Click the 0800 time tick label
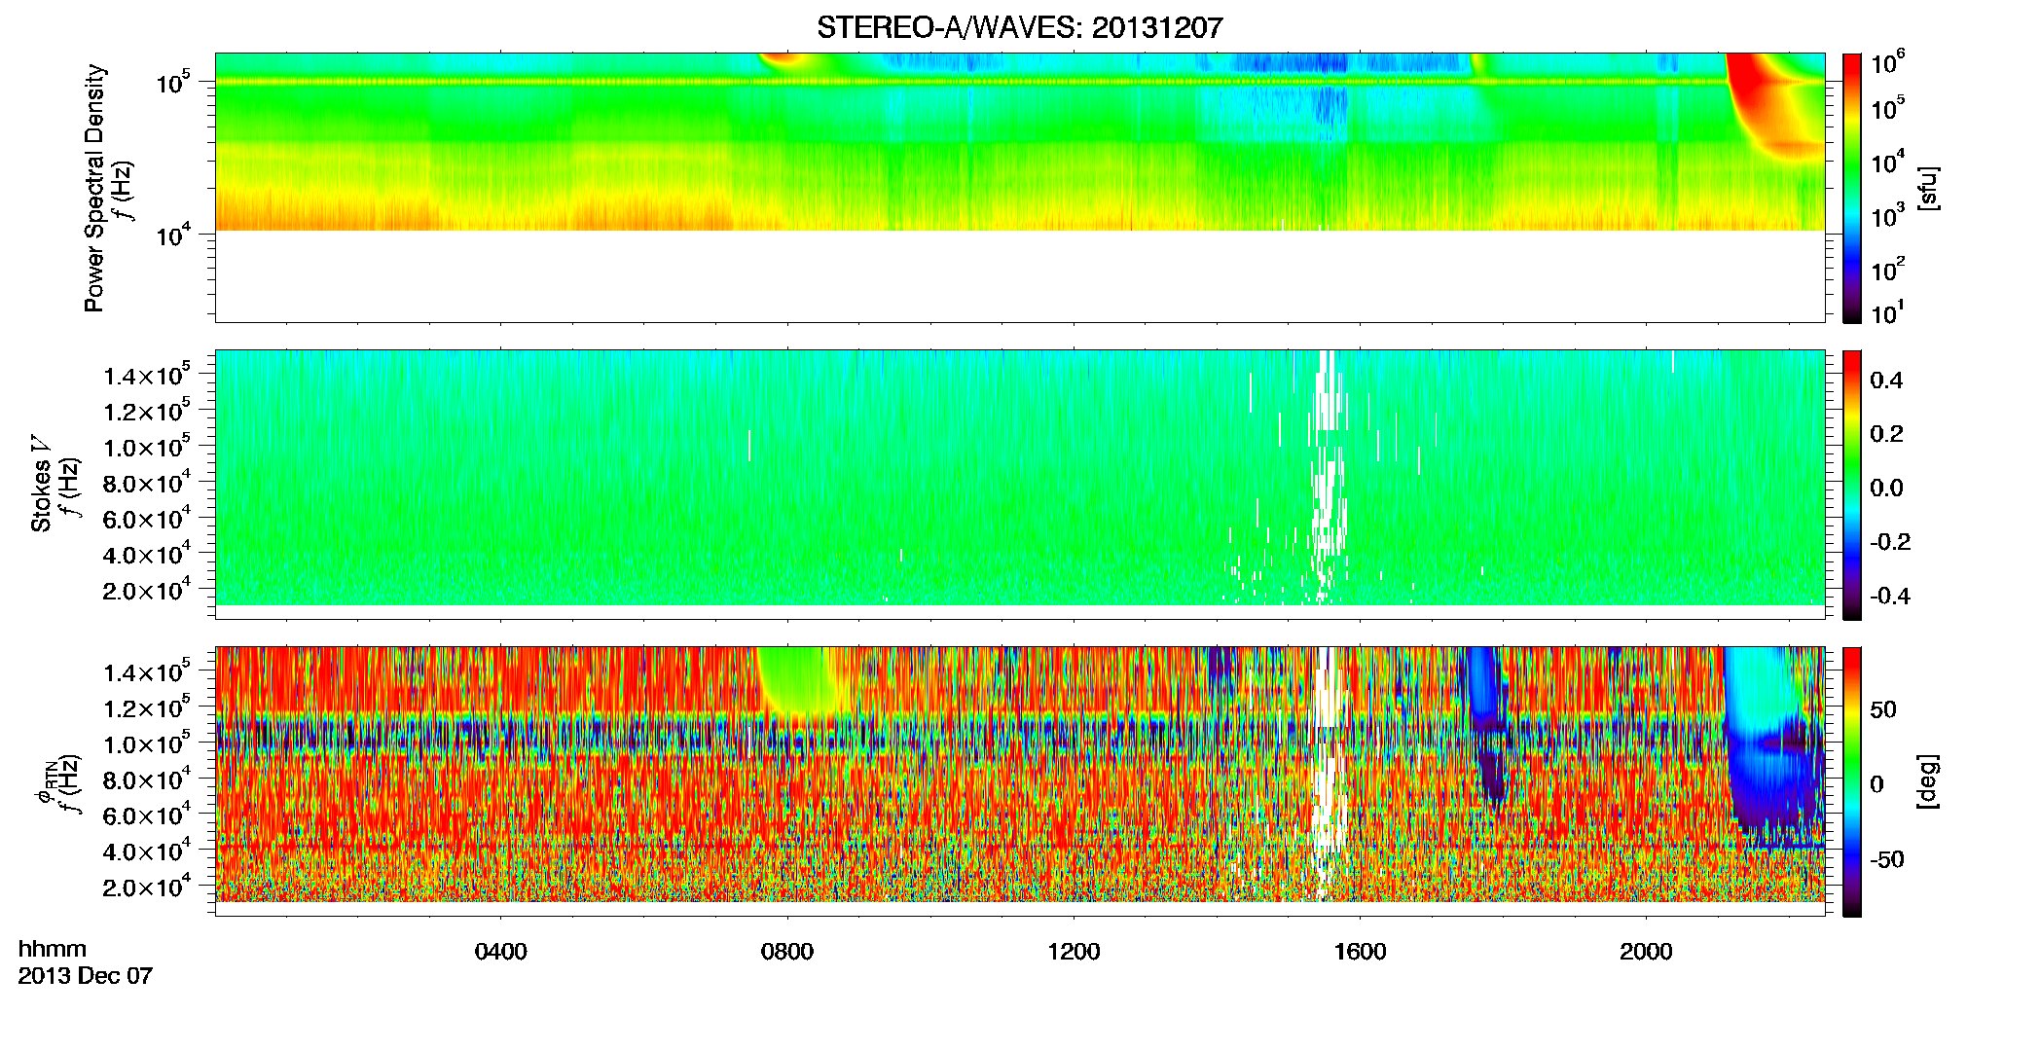Image resolution: width=2040 pixels, height=1051 pixels. click(786, 952)
